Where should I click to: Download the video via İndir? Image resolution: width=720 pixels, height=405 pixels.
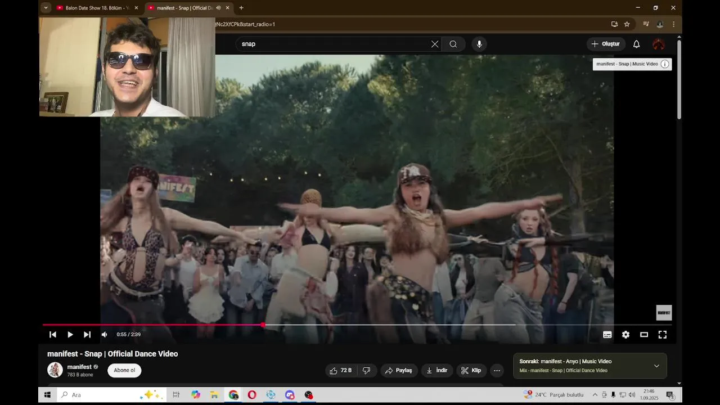[437, 371]
